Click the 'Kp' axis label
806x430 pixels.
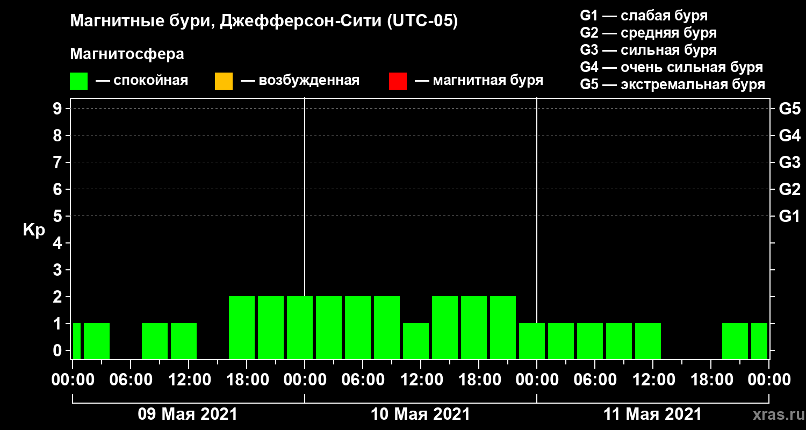[33, 231]
